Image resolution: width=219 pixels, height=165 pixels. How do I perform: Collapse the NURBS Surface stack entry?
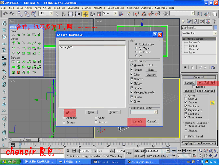184,39
